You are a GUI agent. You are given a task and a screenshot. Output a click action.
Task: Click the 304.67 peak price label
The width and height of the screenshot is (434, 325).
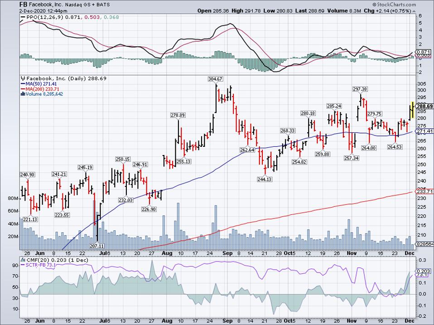215,79
